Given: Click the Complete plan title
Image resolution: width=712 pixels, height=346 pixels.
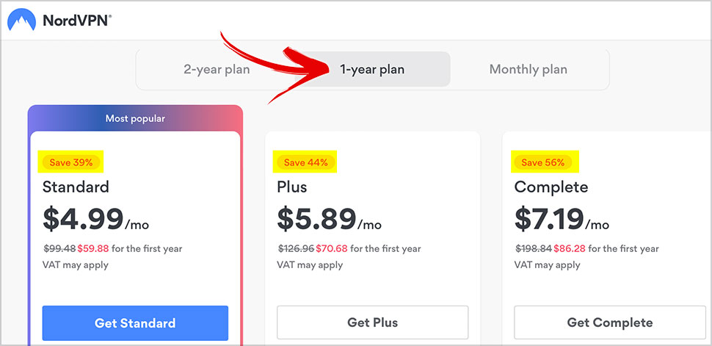Looking at the screenshot, I should tap(551, 187).
